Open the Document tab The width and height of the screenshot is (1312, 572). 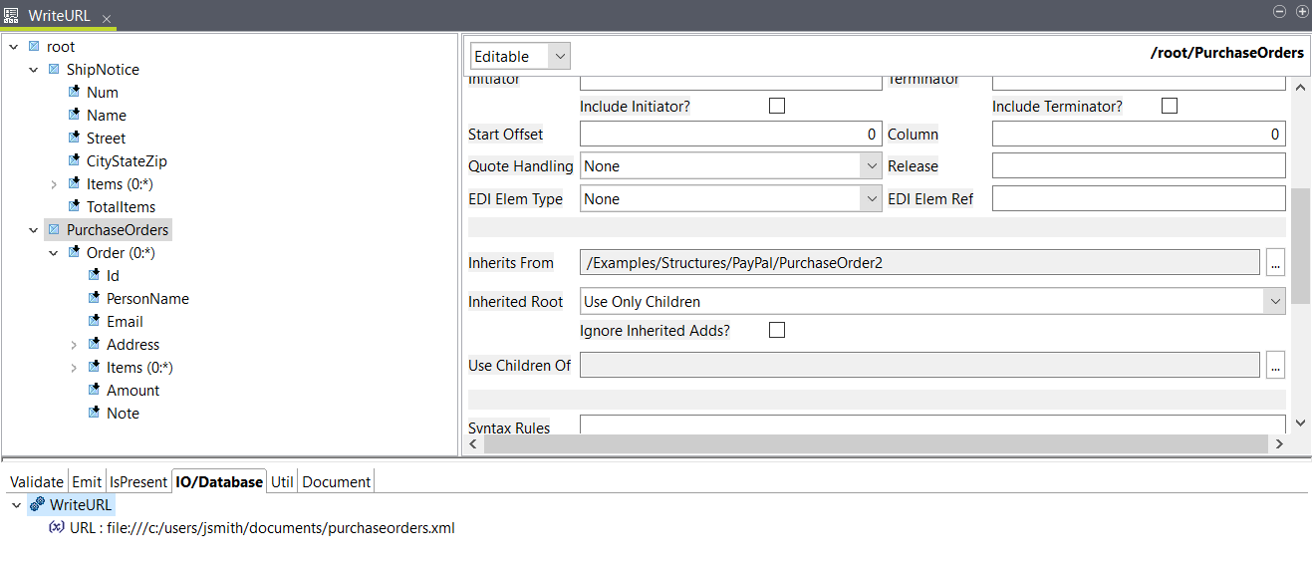click(x=336, y=482)
